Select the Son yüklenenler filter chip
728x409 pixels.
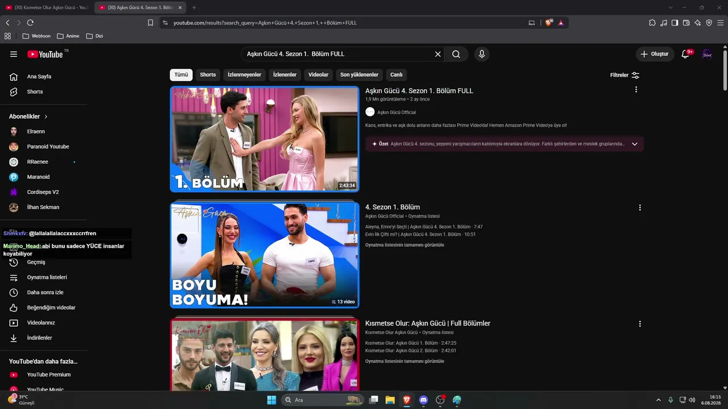coord(359,75)
